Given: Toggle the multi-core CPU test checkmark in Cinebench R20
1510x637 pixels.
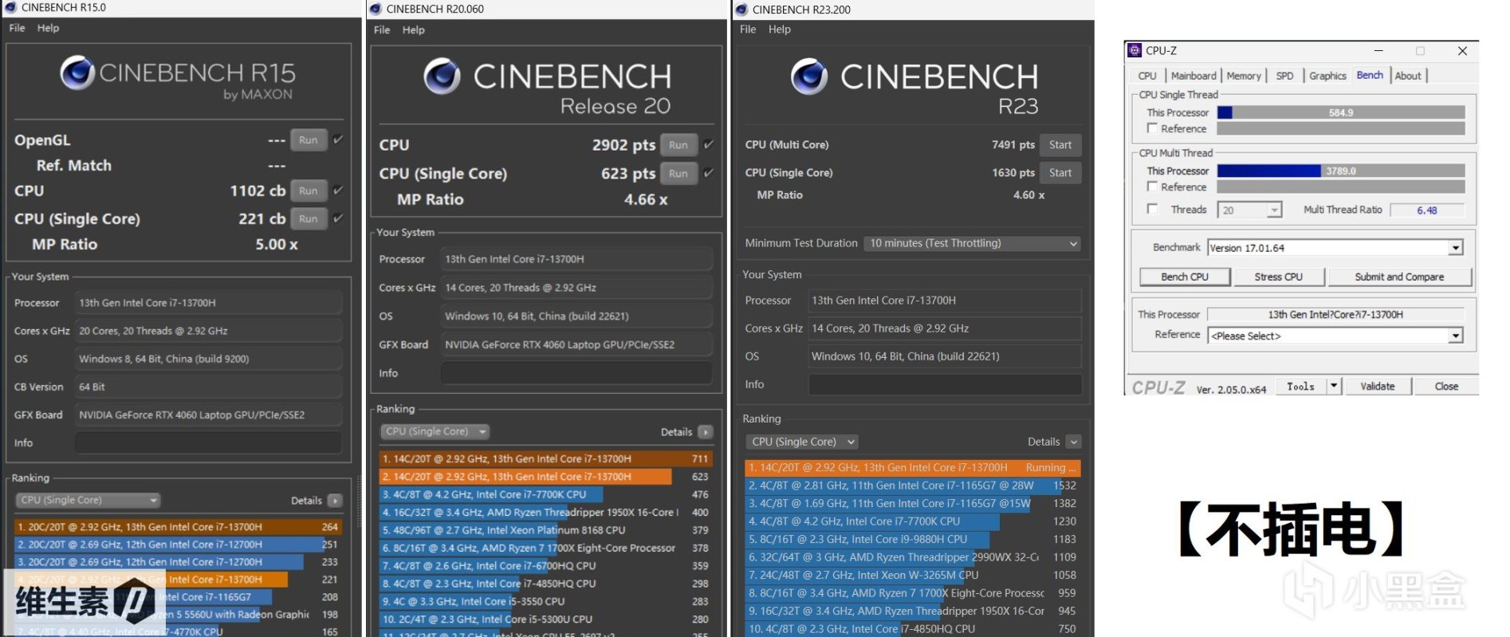Looking at the screenshot, I should coord(708,144).
